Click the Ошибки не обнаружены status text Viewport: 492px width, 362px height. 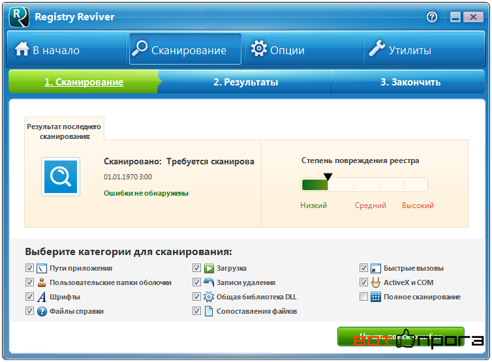coord(146,193)
